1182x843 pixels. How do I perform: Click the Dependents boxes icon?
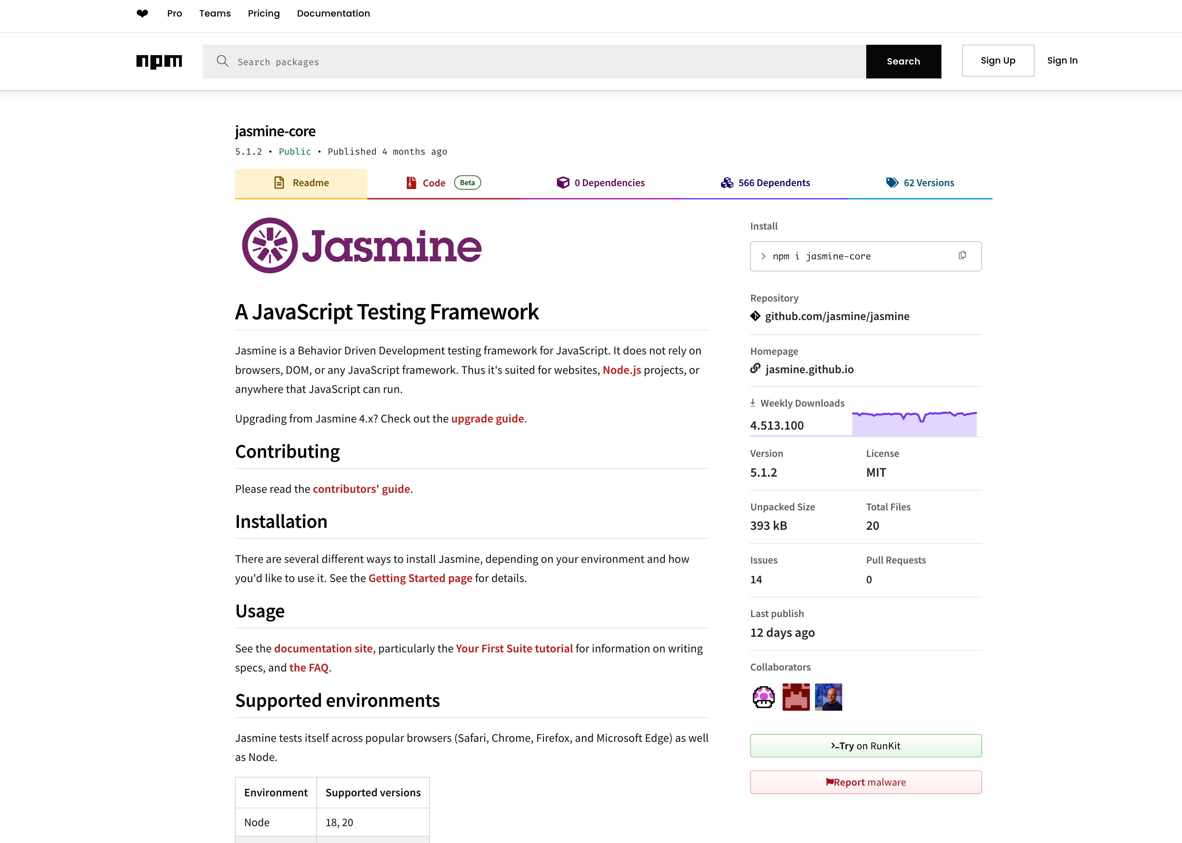click(727, 183)
